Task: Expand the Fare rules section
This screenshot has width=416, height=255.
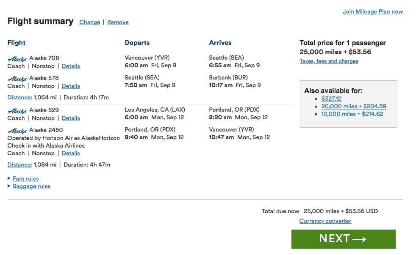Action: coord(25,179)
